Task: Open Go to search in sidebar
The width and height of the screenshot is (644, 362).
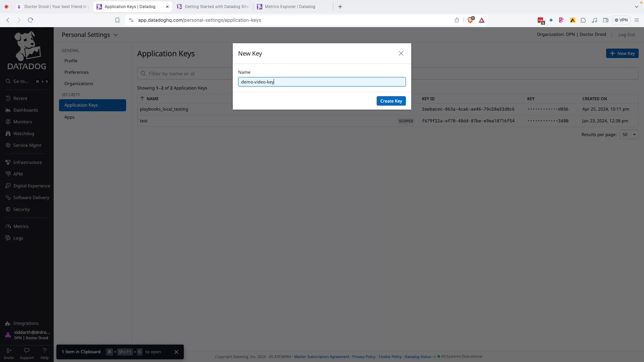Action: coord(27,81)
